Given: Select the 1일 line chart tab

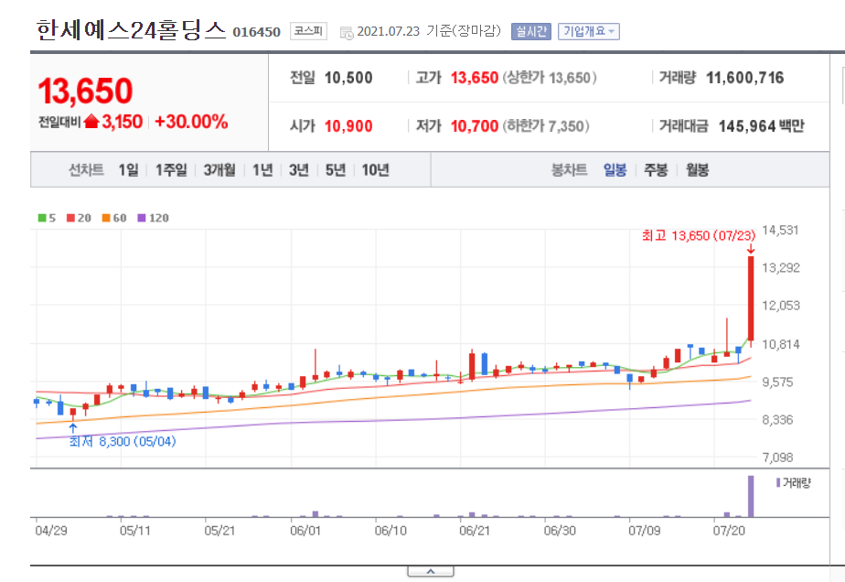Looking at the screenshot, I should (x=128, y=170).
